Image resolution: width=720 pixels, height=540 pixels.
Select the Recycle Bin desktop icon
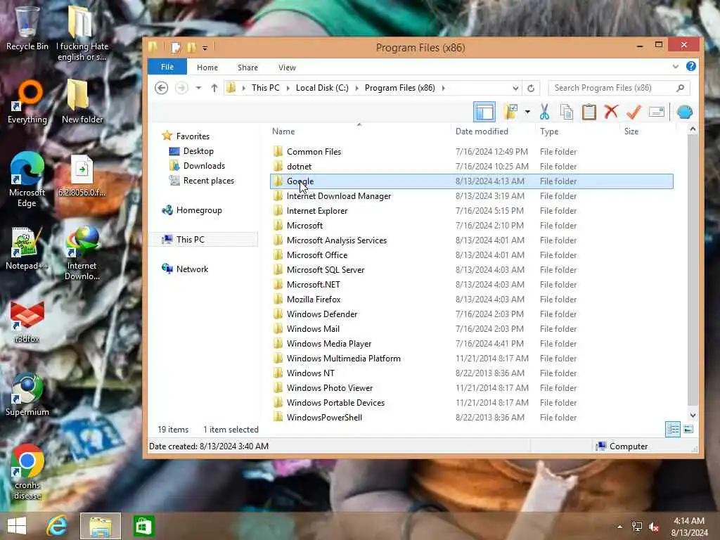tap(27, 28)
